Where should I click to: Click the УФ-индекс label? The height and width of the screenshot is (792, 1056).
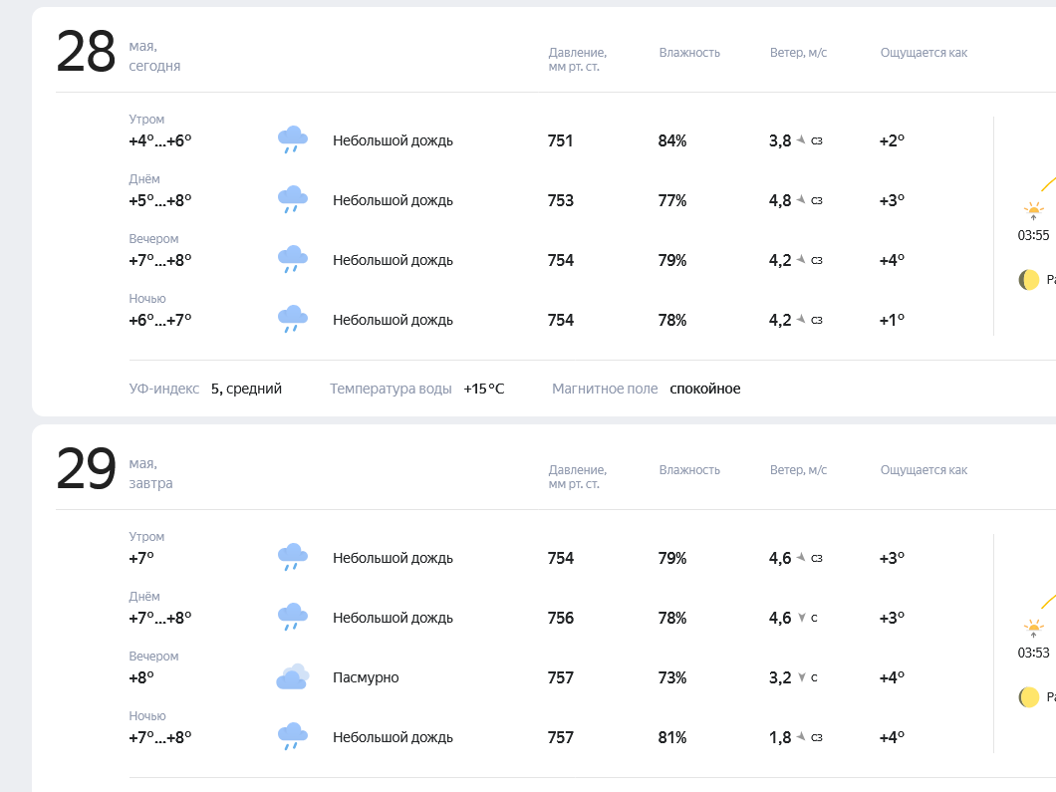(x=163, y=389)
